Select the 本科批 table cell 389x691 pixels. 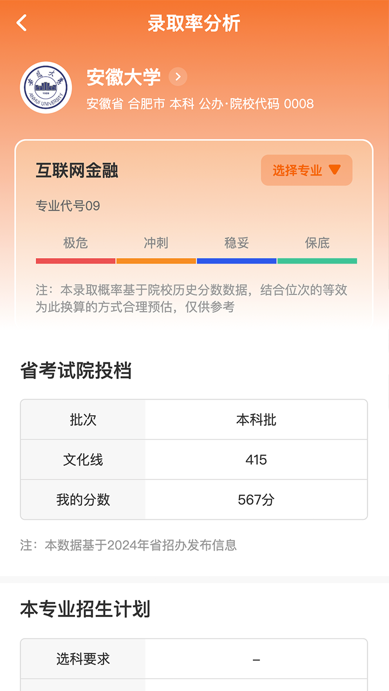coord(257,419)
